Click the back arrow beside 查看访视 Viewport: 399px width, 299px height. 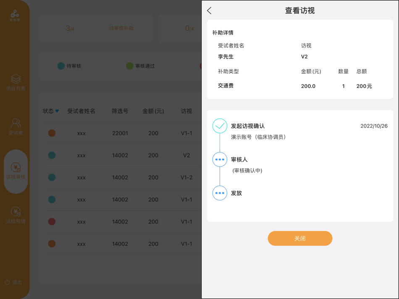(209, 10)
